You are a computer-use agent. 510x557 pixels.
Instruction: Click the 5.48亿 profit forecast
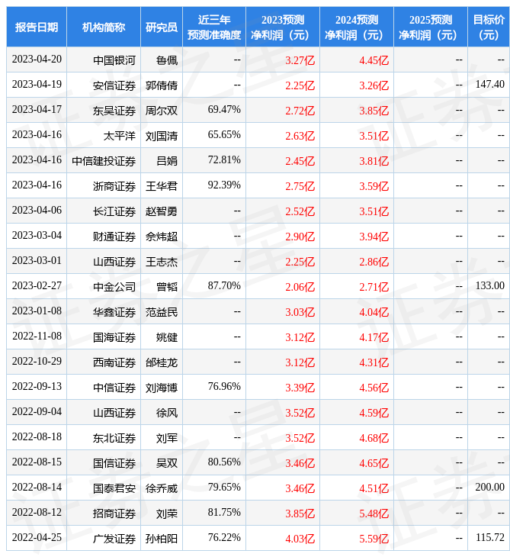tap(374, 514)
